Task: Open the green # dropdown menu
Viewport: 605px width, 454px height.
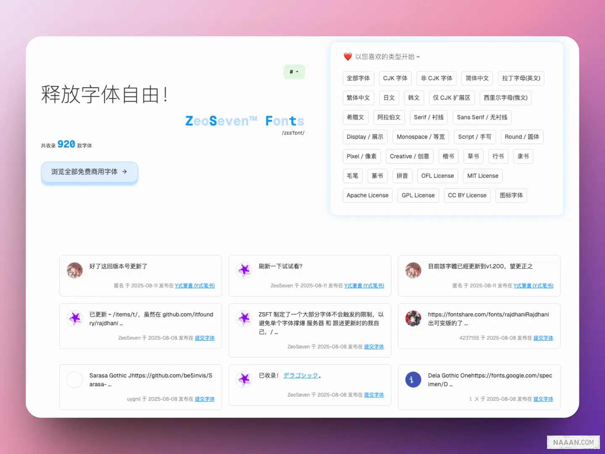Action: pos(294,72)
